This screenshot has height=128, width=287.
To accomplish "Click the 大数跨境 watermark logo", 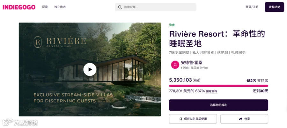I will pos(20,123).
